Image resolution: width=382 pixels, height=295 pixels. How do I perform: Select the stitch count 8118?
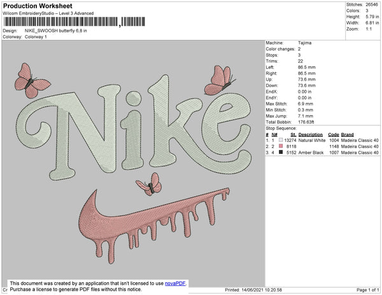[x=292, y=146]
